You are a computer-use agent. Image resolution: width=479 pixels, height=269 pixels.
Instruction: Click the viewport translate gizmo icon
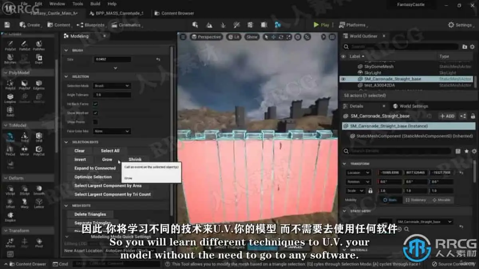[273, 37]
